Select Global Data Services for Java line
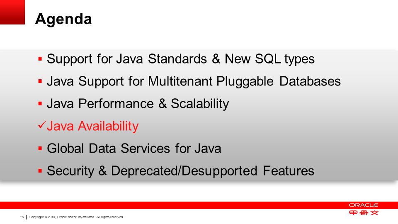Viewport: 398px width, 224px height. [134, 149]
